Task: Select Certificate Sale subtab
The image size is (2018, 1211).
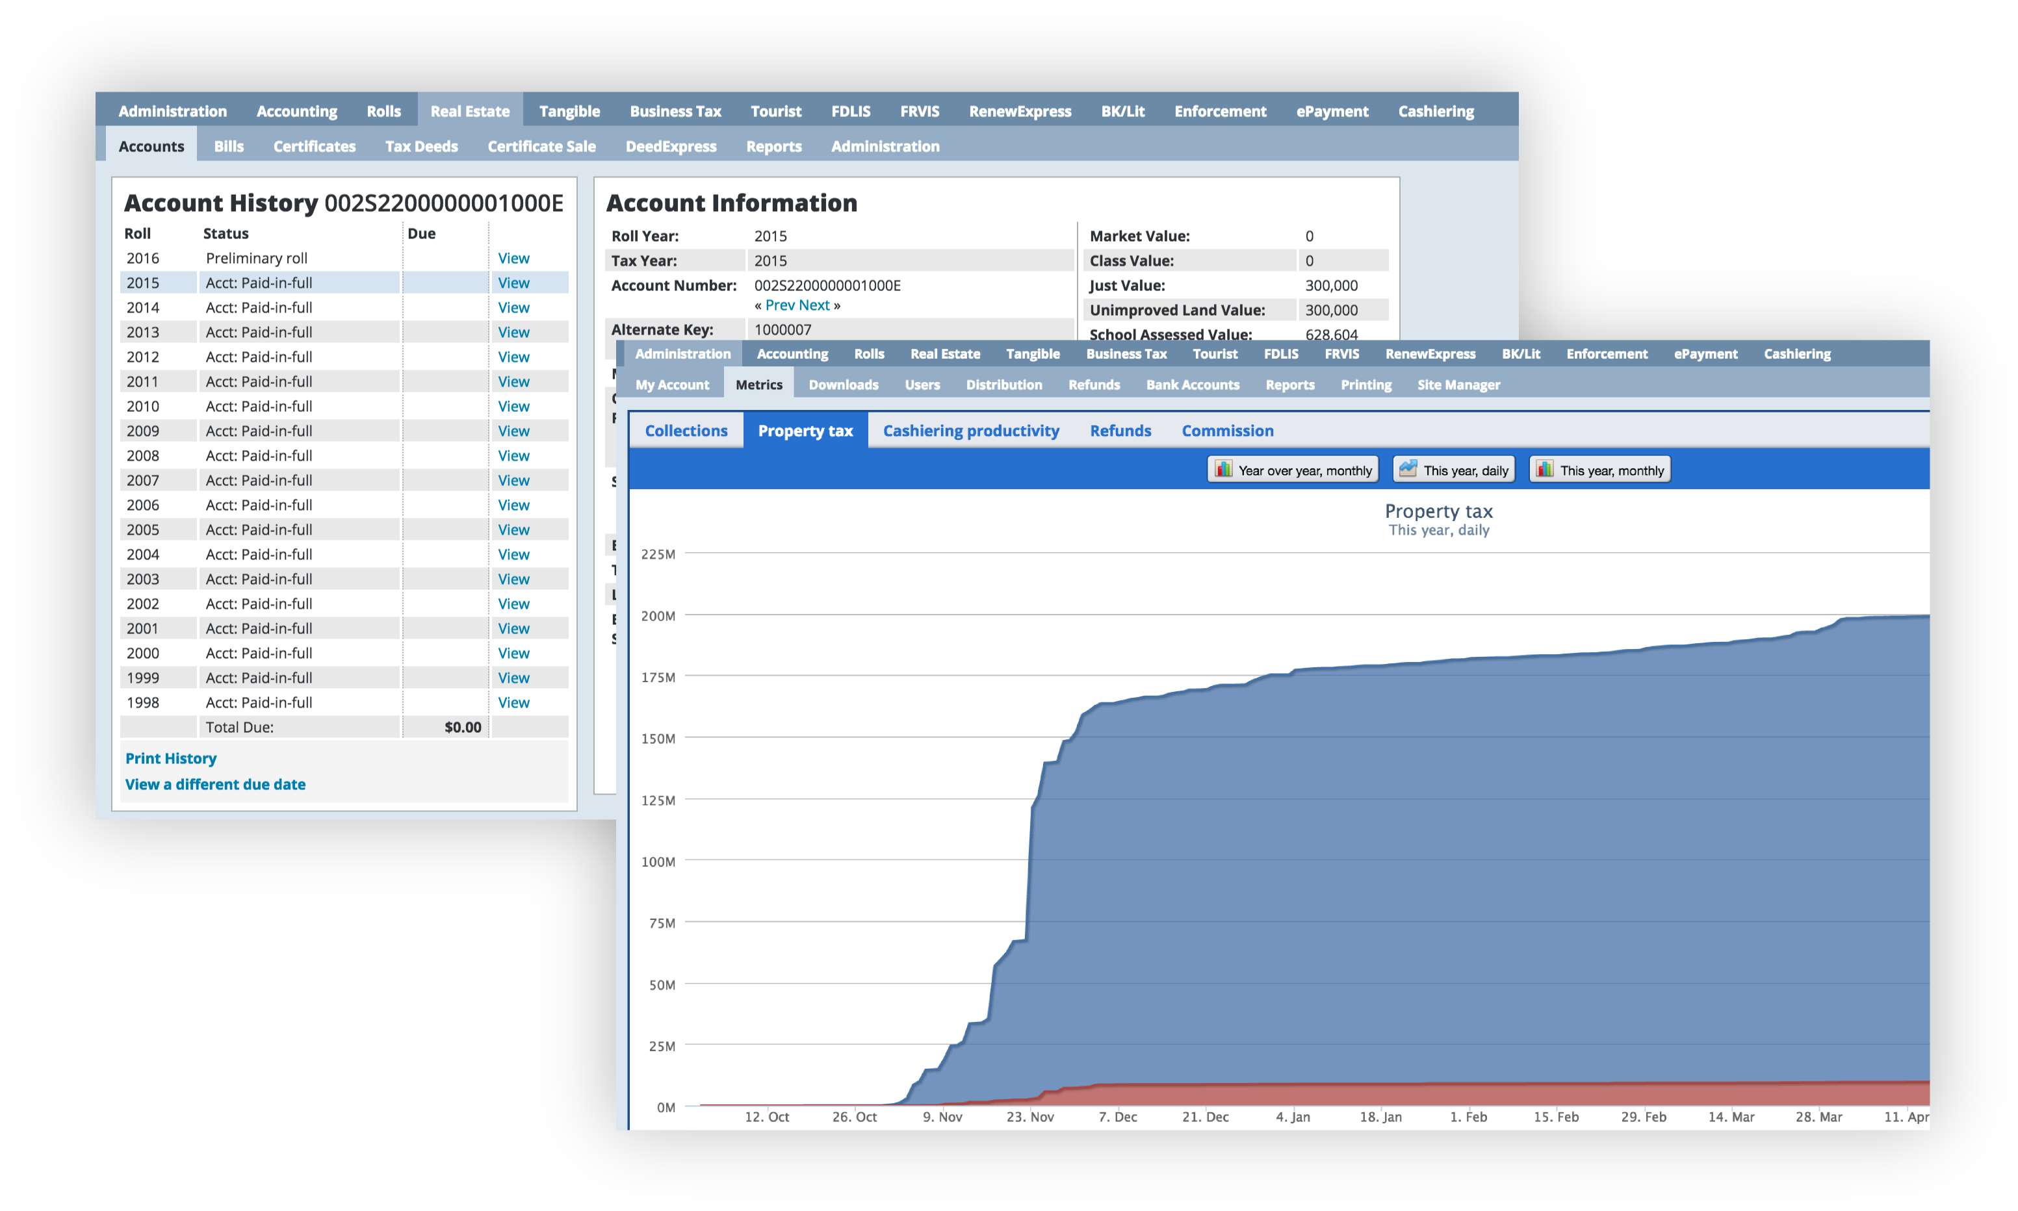Action: pyautogui.click(x=541, y=146)
